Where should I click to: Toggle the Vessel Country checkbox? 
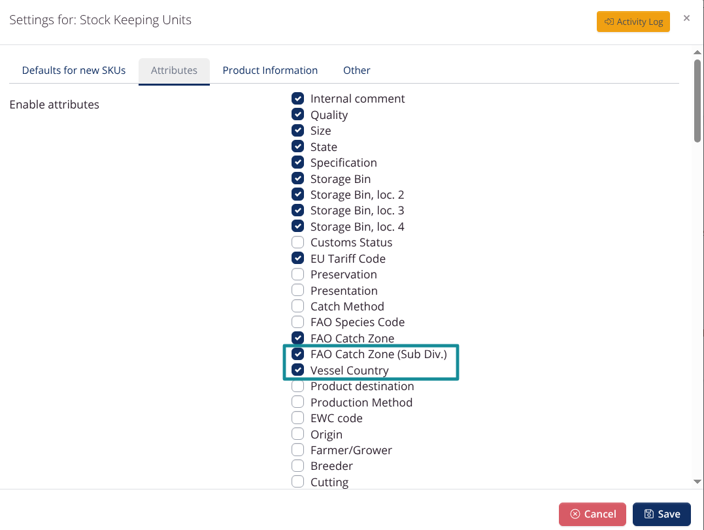[297, 370]
